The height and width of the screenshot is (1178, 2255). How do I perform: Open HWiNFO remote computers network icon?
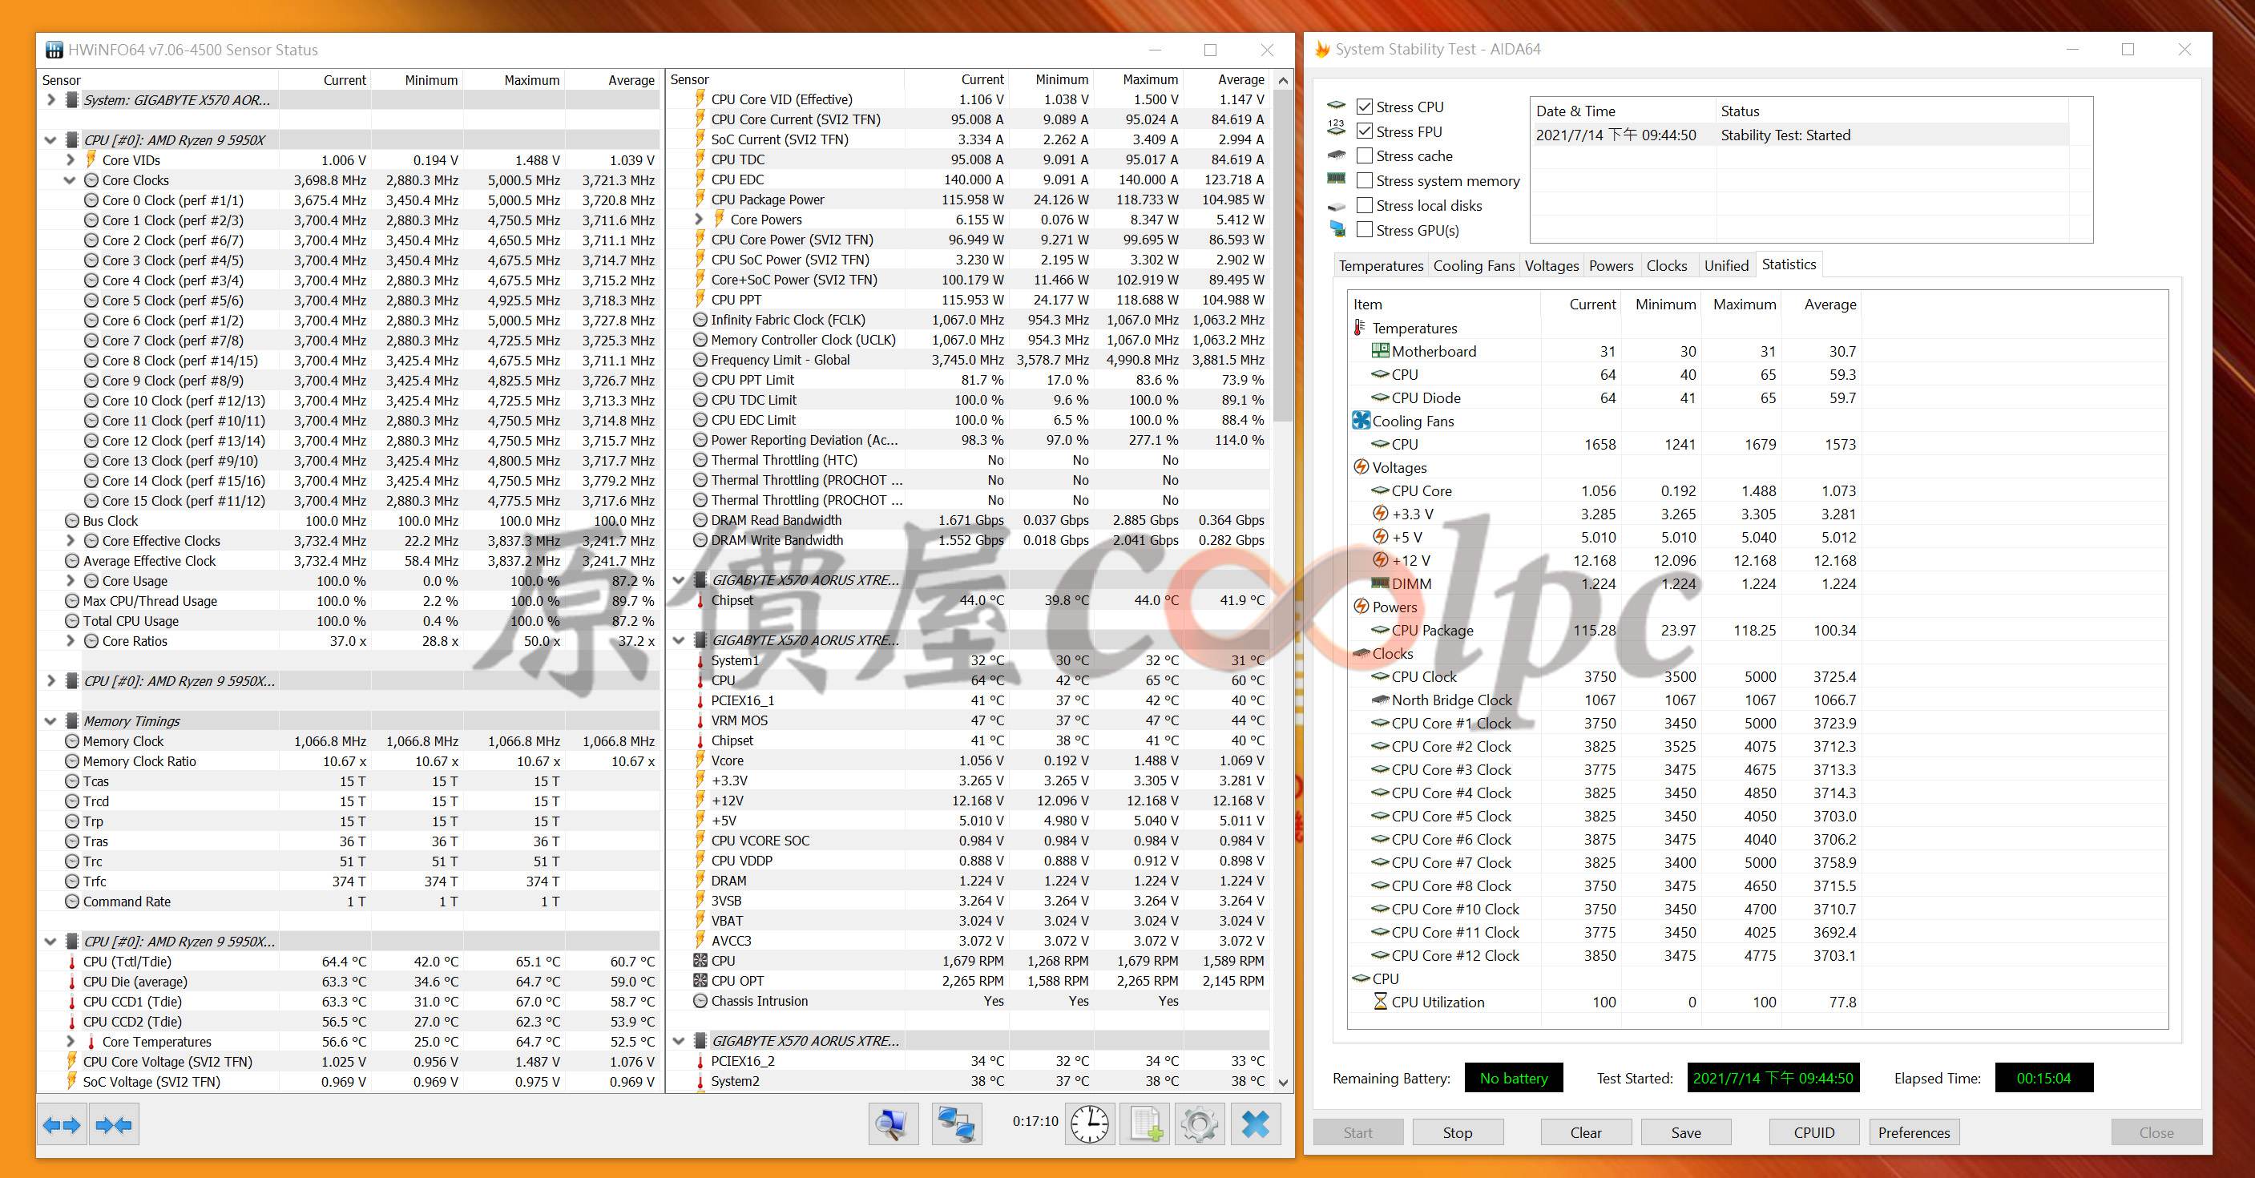(956, 1124)
